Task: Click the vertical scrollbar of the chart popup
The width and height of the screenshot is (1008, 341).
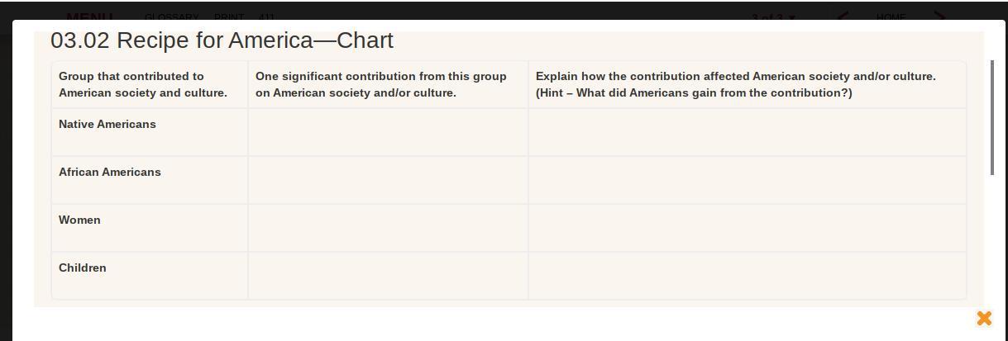Action: click(992, 117)
